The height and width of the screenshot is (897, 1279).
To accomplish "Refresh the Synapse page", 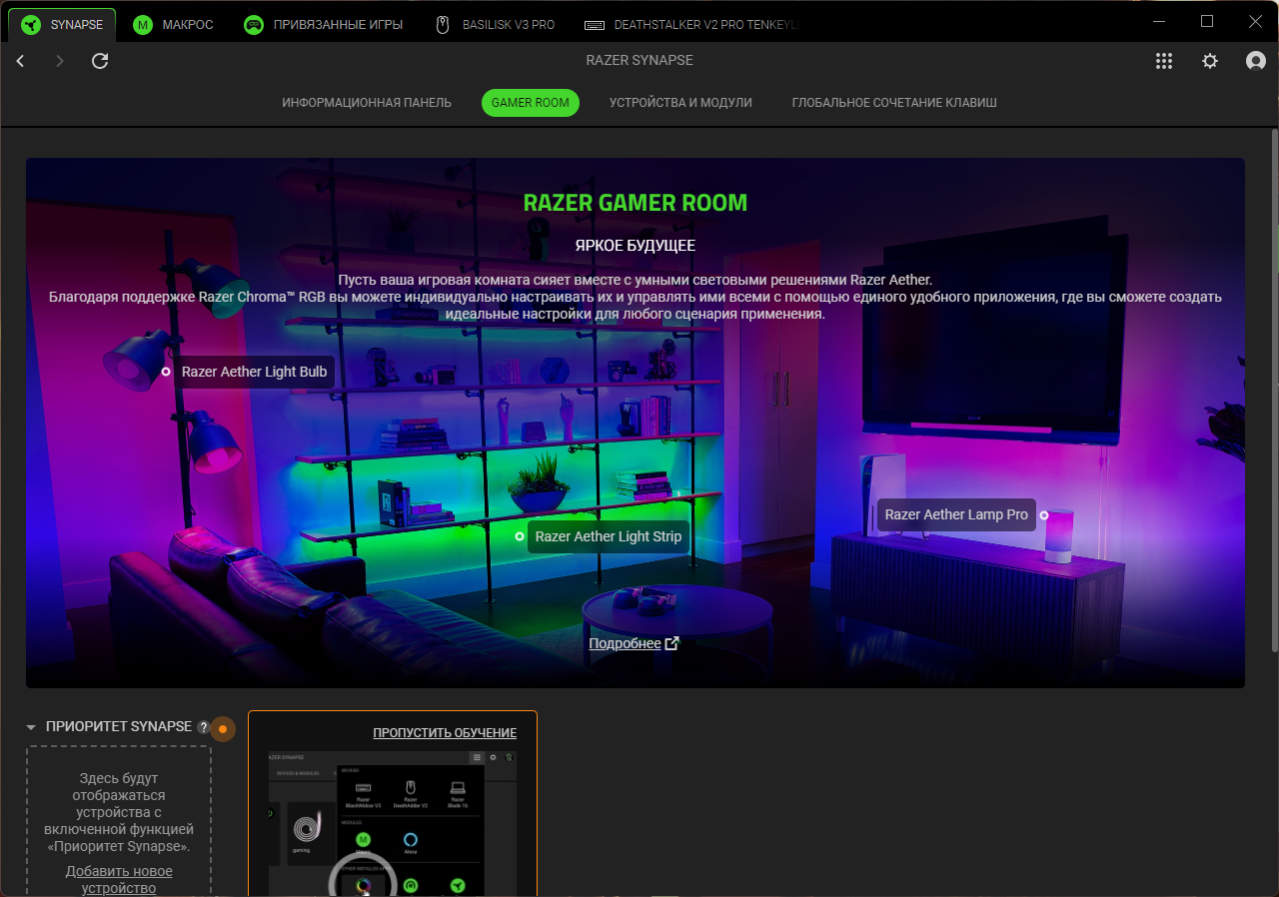I will tap(100, 61).
